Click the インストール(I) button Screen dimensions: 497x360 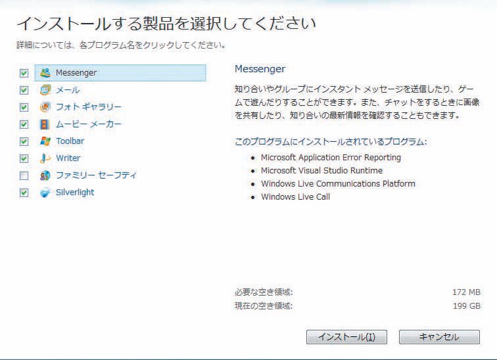coord(346,337)
